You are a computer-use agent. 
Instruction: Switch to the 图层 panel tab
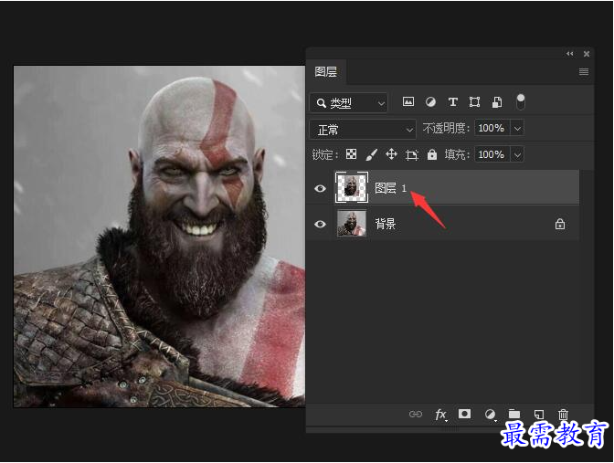tap(326, 72)
